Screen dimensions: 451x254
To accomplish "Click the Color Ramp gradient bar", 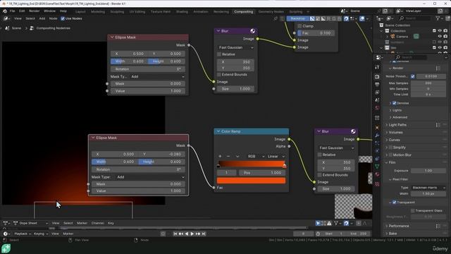I will pyautogui.click(x=251, y=164).
